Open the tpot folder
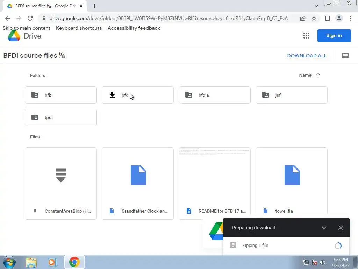358x269 pixels. point(61,117)
